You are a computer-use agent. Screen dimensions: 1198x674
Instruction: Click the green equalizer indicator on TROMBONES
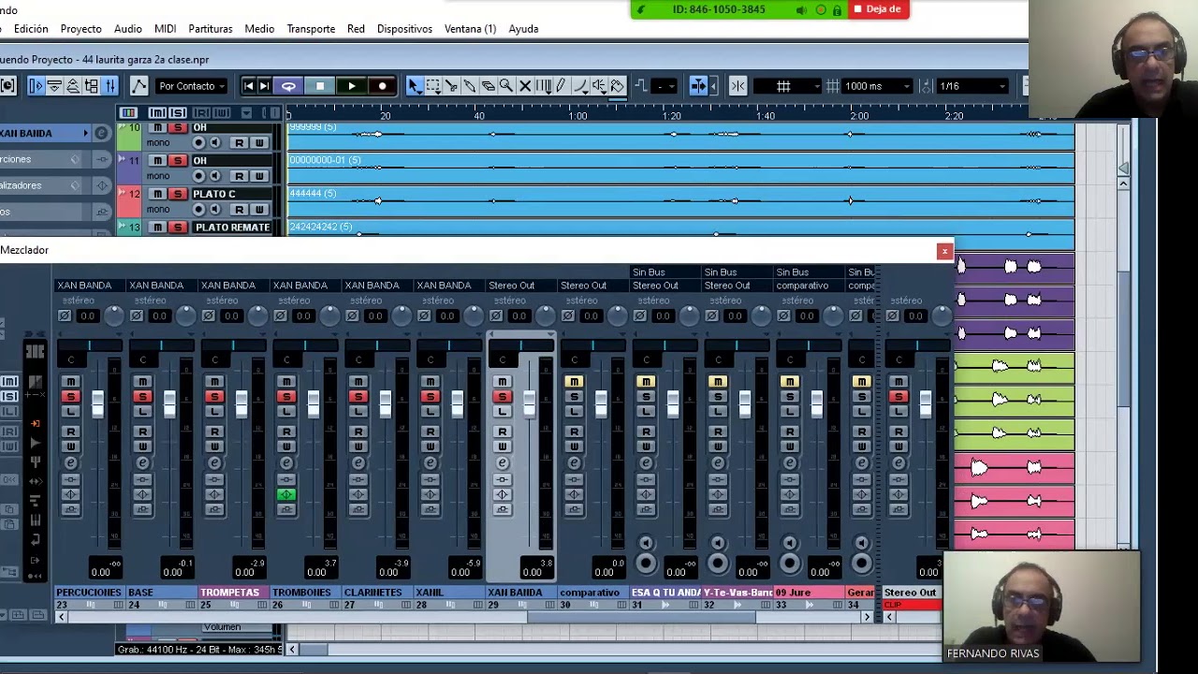click(286, 494)
